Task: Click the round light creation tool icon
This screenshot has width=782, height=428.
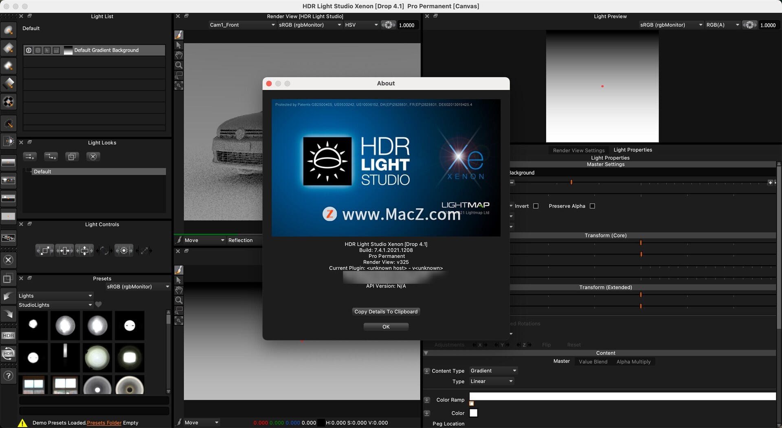Action: [9, 30]
